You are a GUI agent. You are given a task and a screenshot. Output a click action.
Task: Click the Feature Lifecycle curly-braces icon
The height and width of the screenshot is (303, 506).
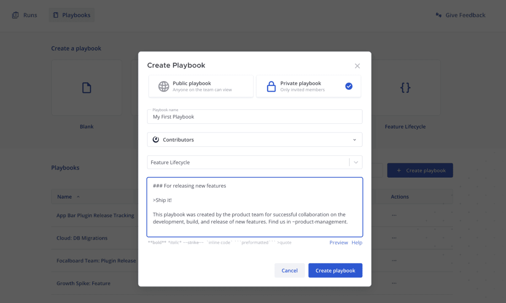405,87
